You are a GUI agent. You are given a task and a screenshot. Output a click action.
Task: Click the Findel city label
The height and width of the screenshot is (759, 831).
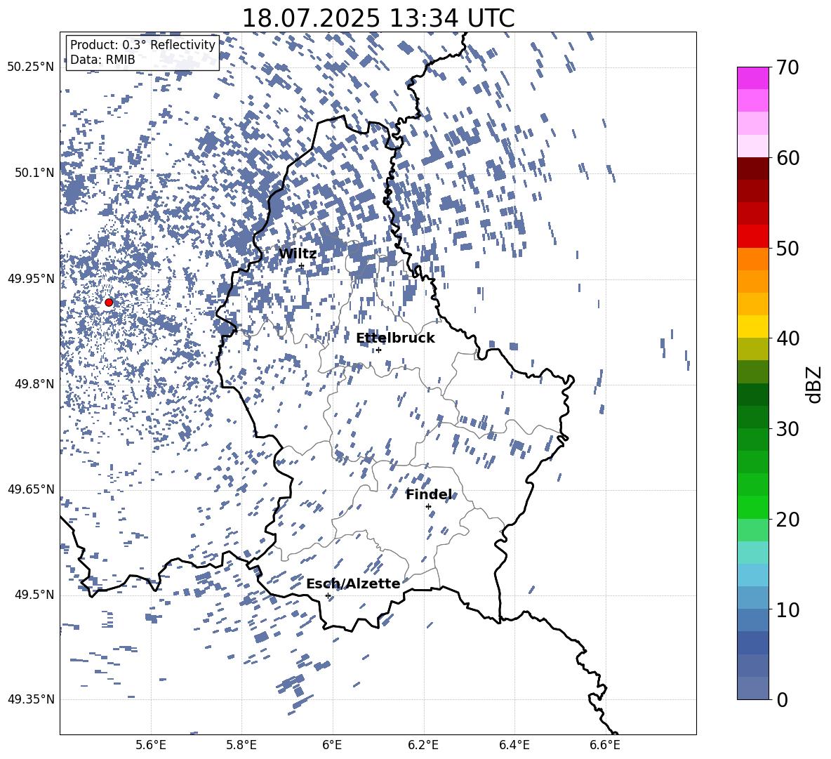(x=429, y=494)
